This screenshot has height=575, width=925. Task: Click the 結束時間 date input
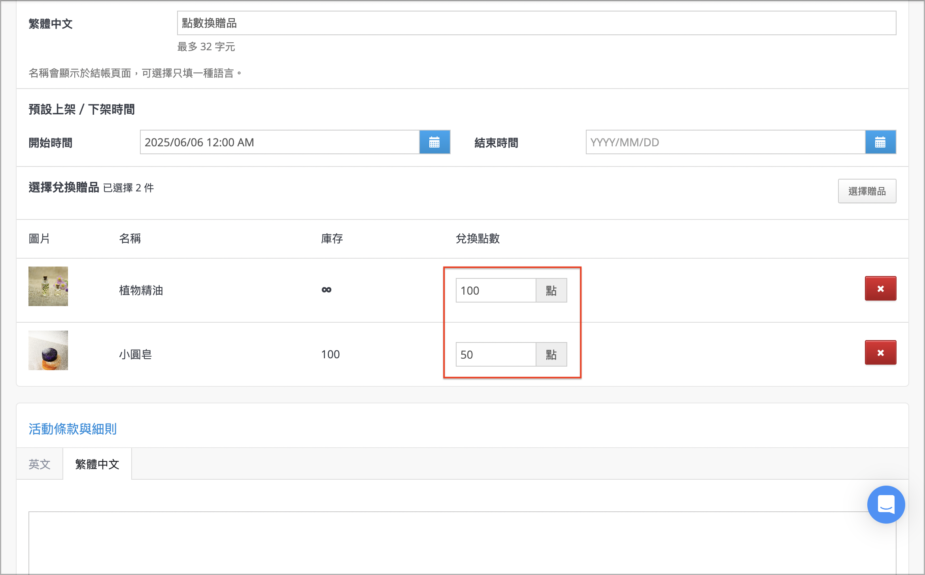coord(725,142)
